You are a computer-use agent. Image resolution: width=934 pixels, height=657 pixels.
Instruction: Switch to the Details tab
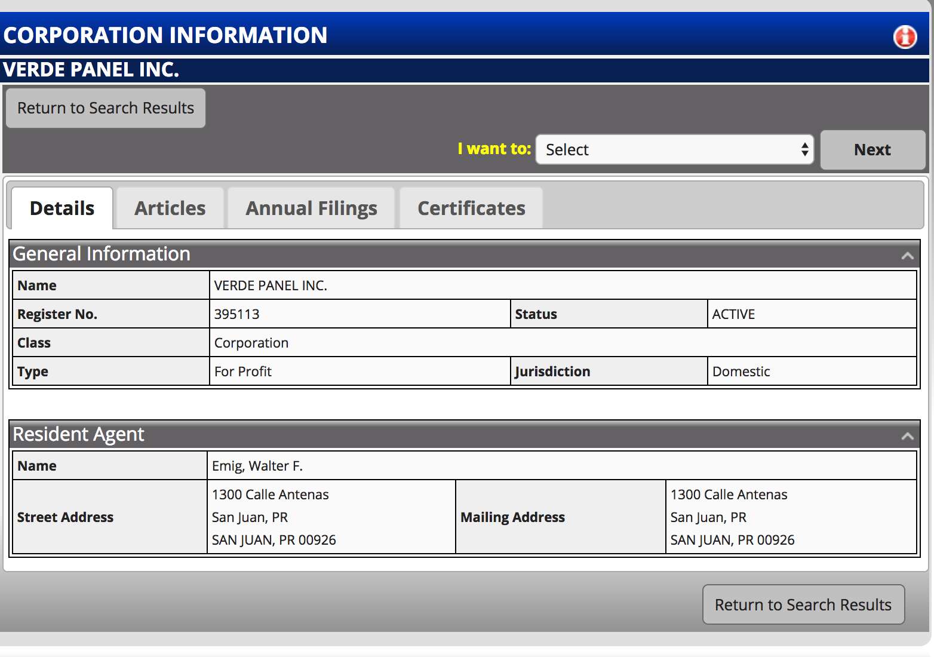[62, 208]
